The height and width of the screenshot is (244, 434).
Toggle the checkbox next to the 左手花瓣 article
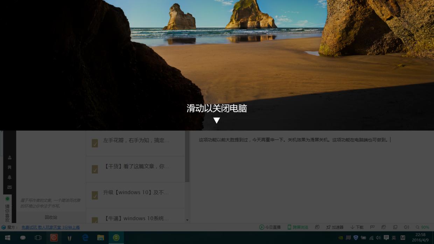click(x=94, y=143)
